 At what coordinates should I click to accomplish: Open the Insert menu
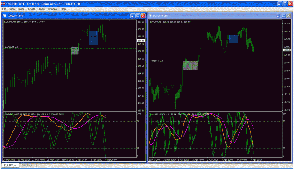21,9
